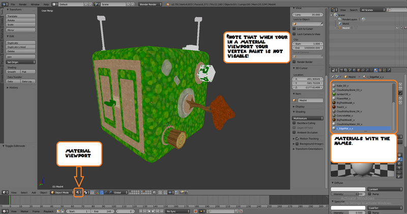Select the rotate manipulator icon
Viewport: 407px width, 214px height.
[106, 193]
